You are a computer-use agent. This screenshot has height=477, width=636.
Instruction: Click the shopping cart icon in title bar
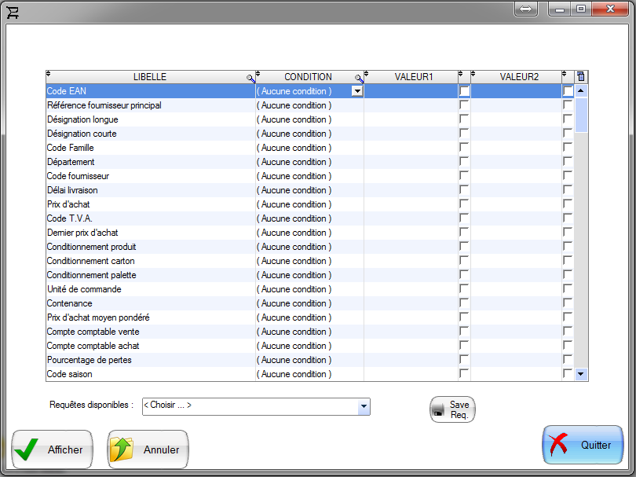point(13,11)
